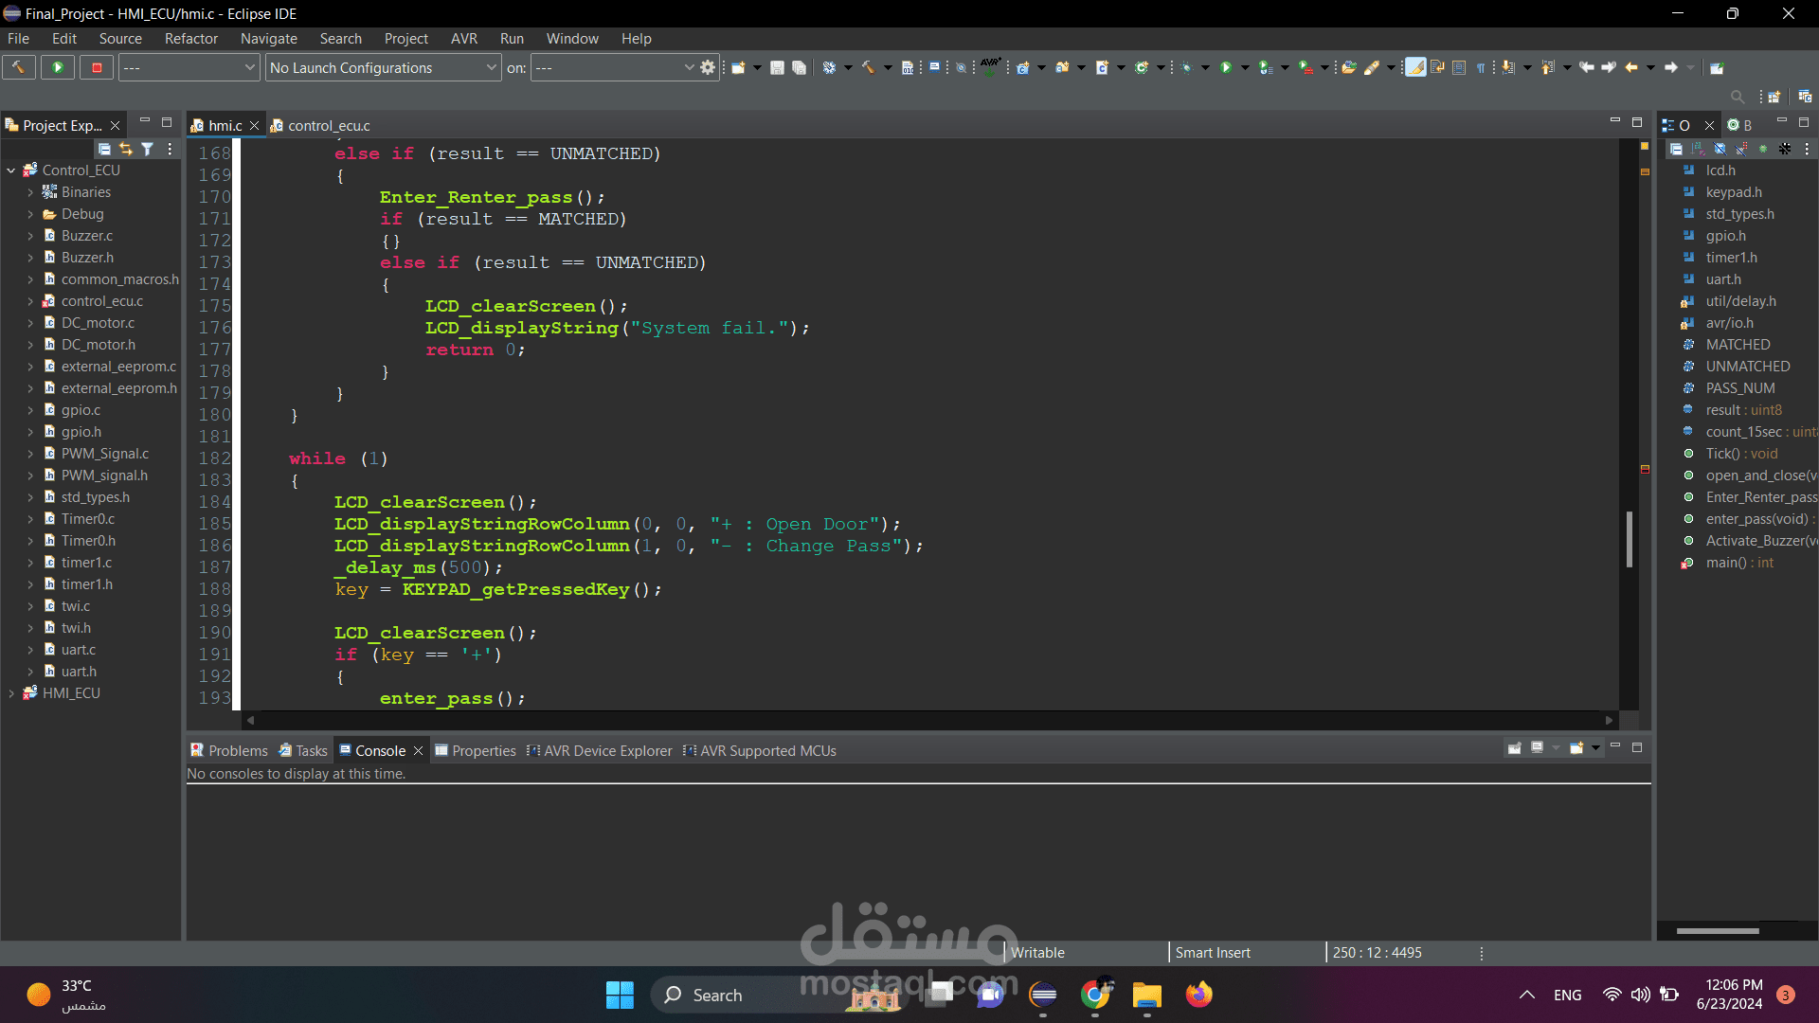Screen dimensions: 1819x1023
Task: Click the Project Explorer filter funnel icon
Action: point(148,149)
